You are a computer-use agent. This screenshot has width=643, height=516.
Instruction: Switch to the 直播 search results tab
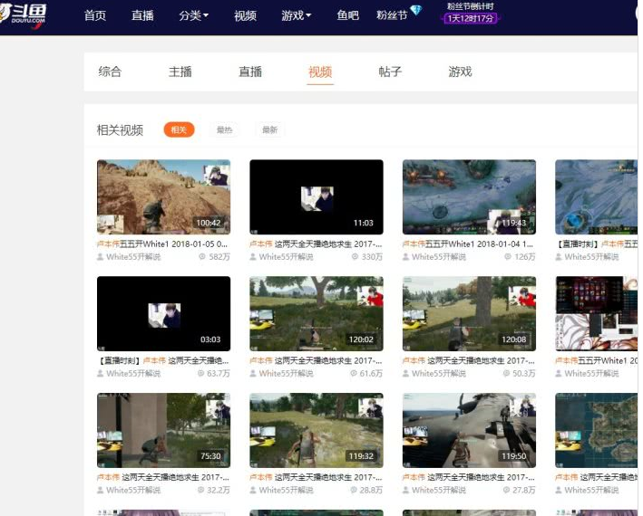coord(250,72)
